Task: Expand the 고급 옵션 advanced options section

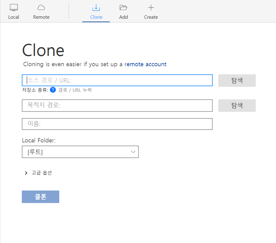Action: 38,173
